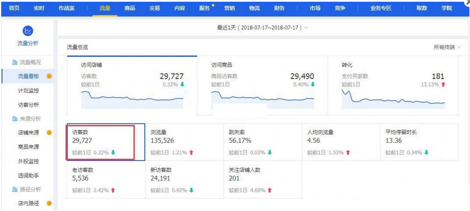Click the 流量分析 chart icon
470x211 pixels.
pos(28,31)
